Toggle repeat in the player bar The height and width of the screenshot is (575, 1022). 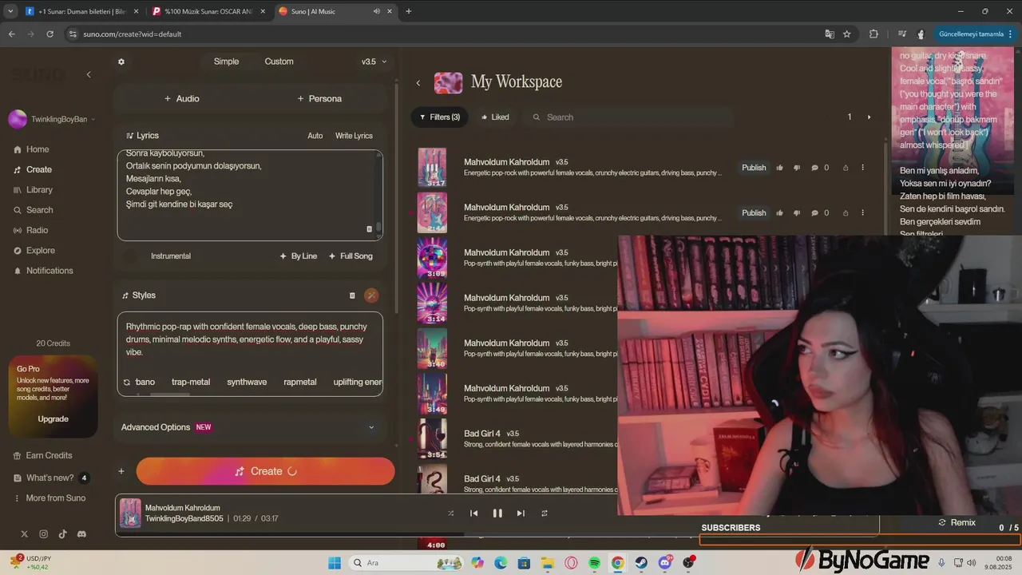tap(545, 514)
